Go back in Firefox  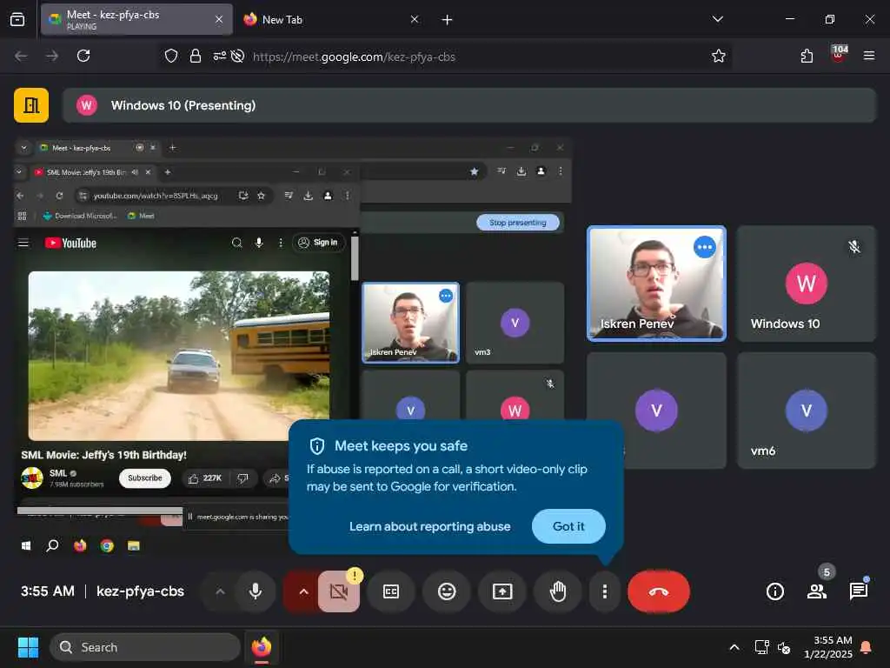click(21, 56)
